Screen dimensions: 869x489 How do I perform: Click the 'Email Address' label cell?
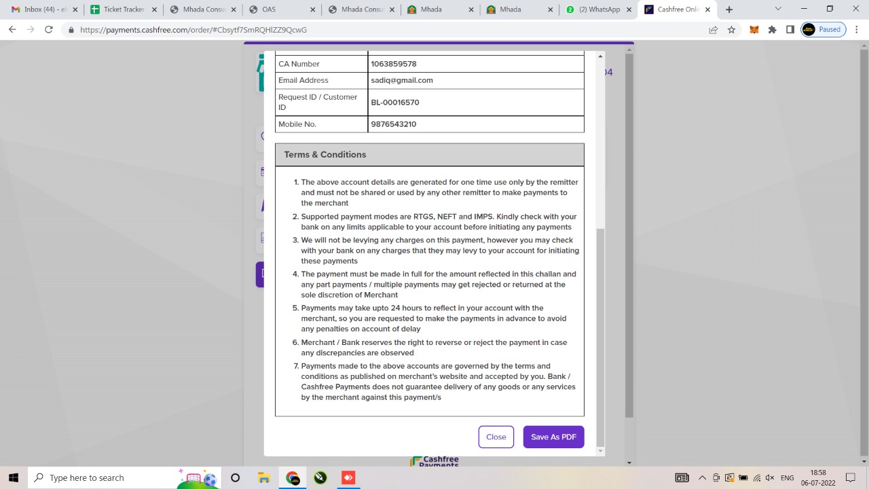click(x=322, y=80)
